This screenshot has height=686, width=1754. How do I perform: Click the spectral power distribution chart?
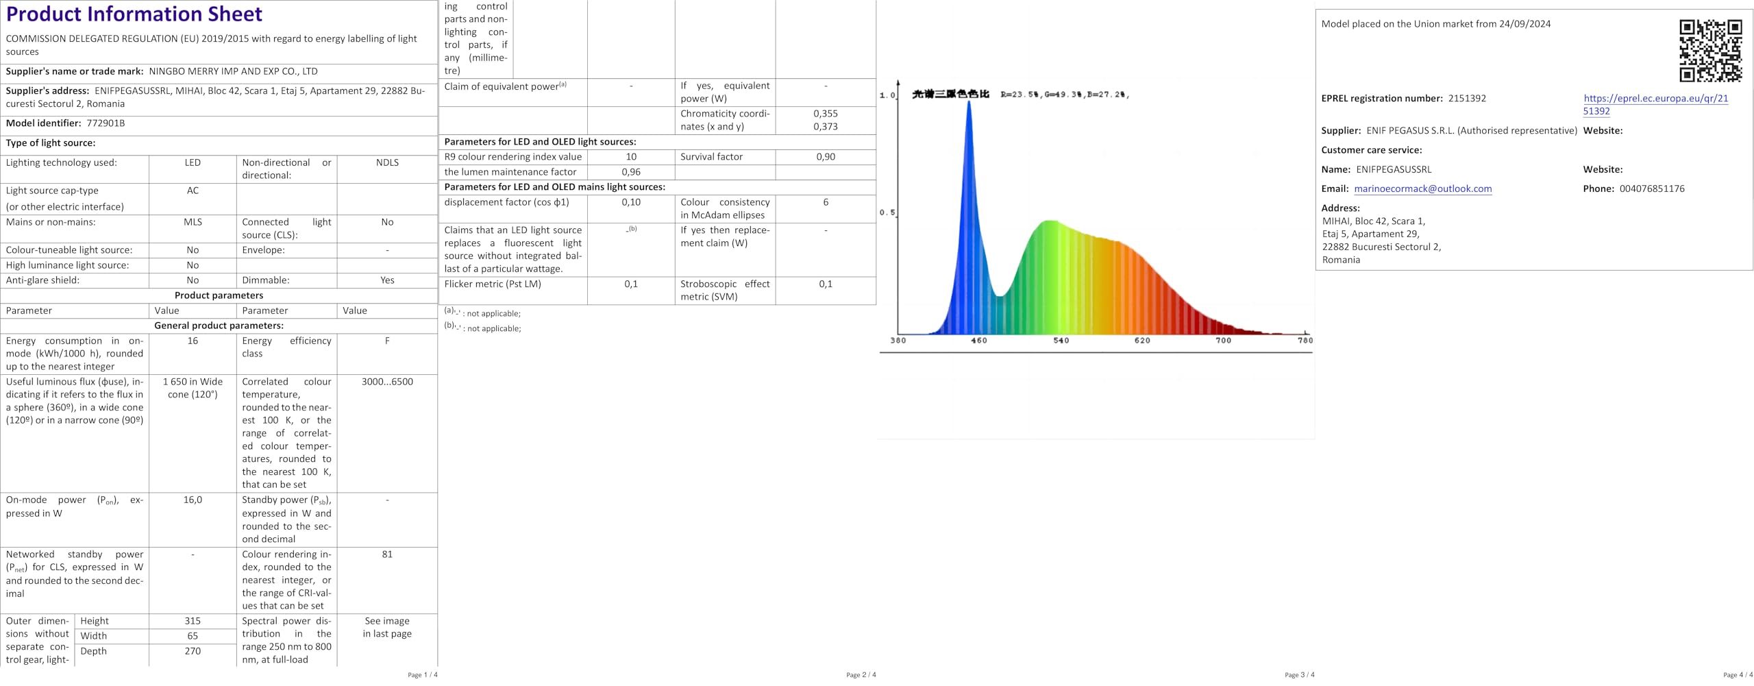point(1096,221)
